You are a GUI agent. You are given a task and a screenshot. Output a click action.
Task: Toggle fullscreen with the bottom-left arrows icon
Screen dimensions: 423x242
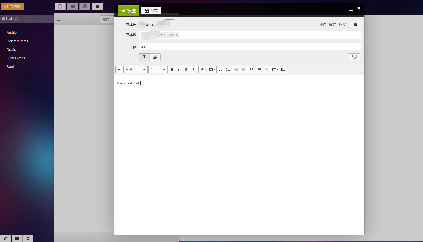click(5, 238)
